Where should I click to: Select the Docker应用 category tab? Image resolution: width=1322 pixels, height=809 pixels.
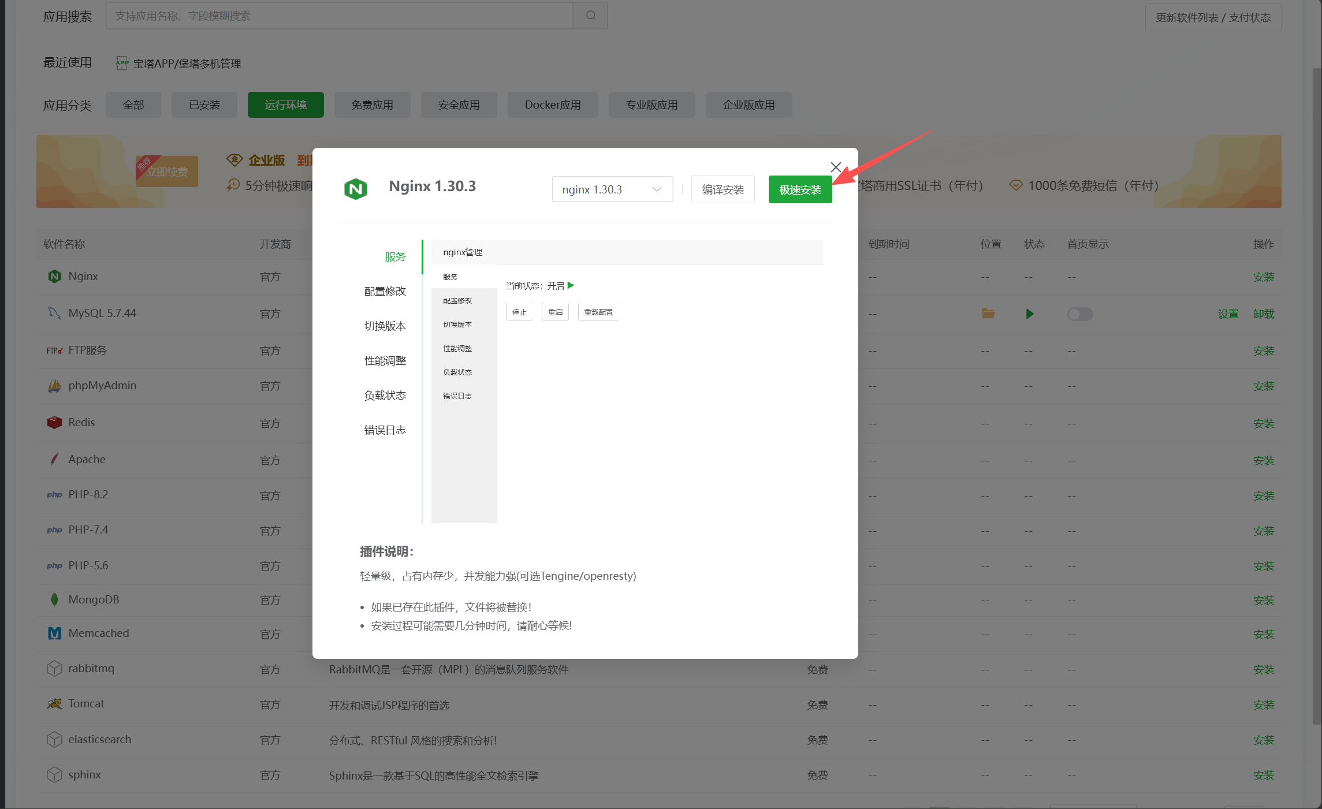553,105
